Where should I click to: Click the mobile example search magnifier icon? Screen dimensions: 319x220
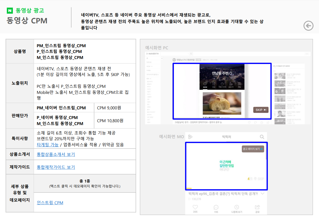[262, 137]
